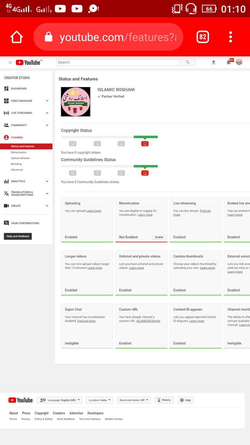This screenshot has width=250, height=445.
Task: Open the YouTube hamburger guide menu
Action: point(10,62)
